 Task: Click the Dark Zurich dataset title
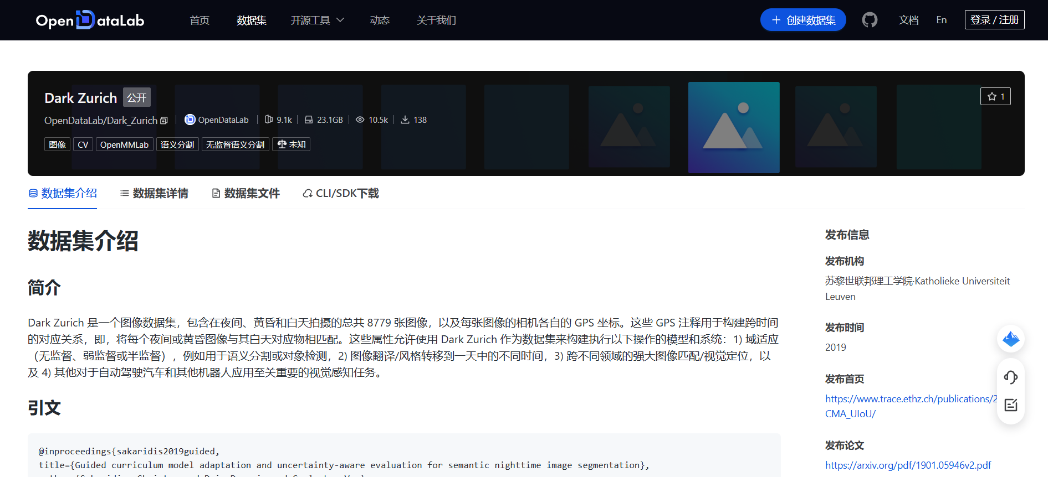tap(81, 98)
